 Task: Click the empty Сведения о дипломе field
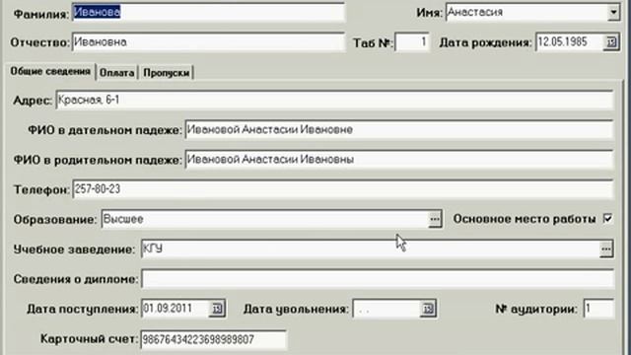coord(378,279)
